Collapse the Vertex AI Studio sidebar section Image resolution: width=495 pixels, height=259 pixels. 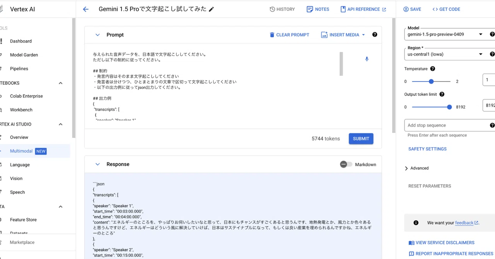pos(60,124)
